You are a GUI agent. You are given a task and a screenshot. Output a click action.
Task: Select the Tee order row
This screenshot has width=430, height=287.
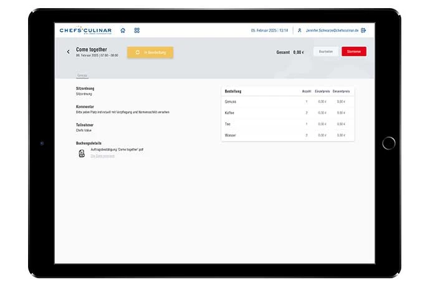coord(287,124)
